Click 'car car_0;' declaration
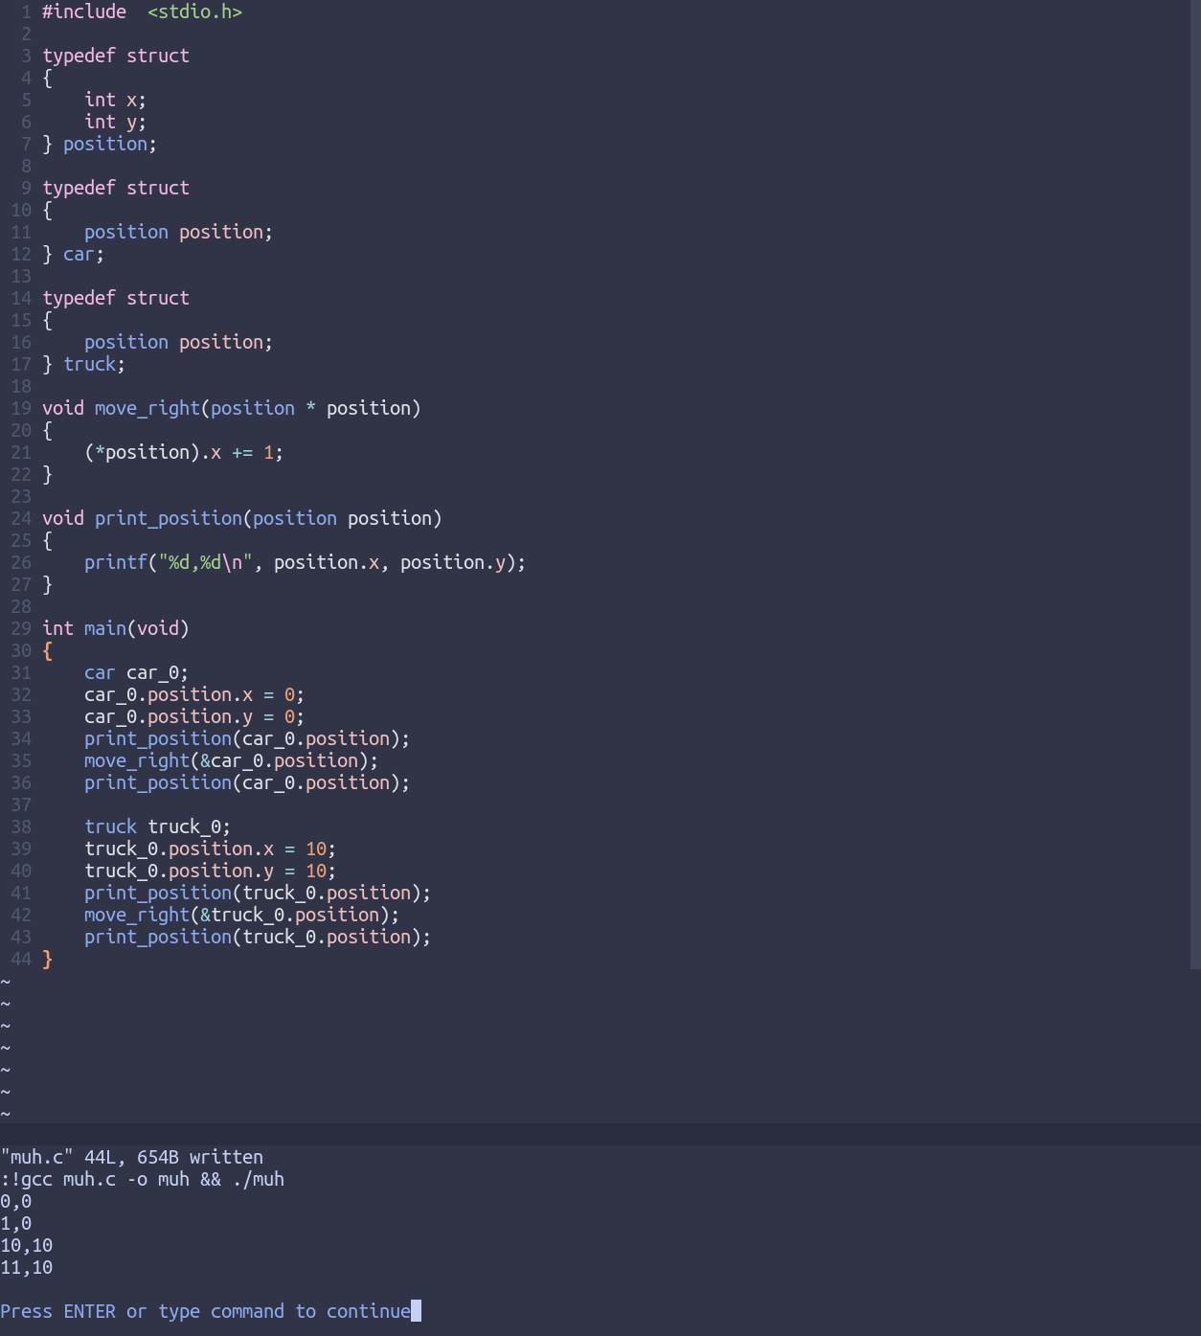This screenshot has height=1336, width=1201. pos(136,672)
